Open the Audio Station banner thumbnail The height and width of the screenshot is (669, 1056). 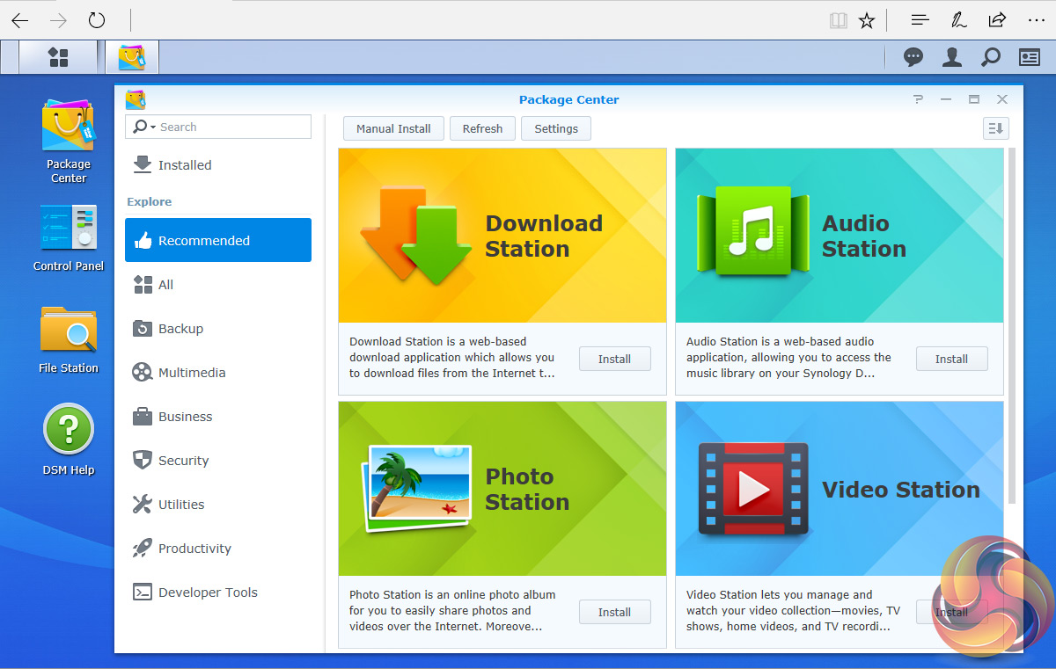tap(839, 236)
